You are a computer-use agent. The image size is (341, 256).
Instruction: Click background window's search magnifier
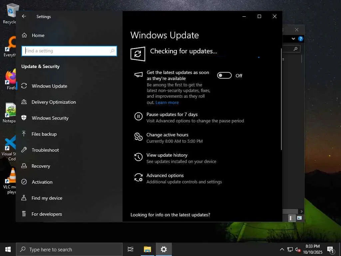295,49
